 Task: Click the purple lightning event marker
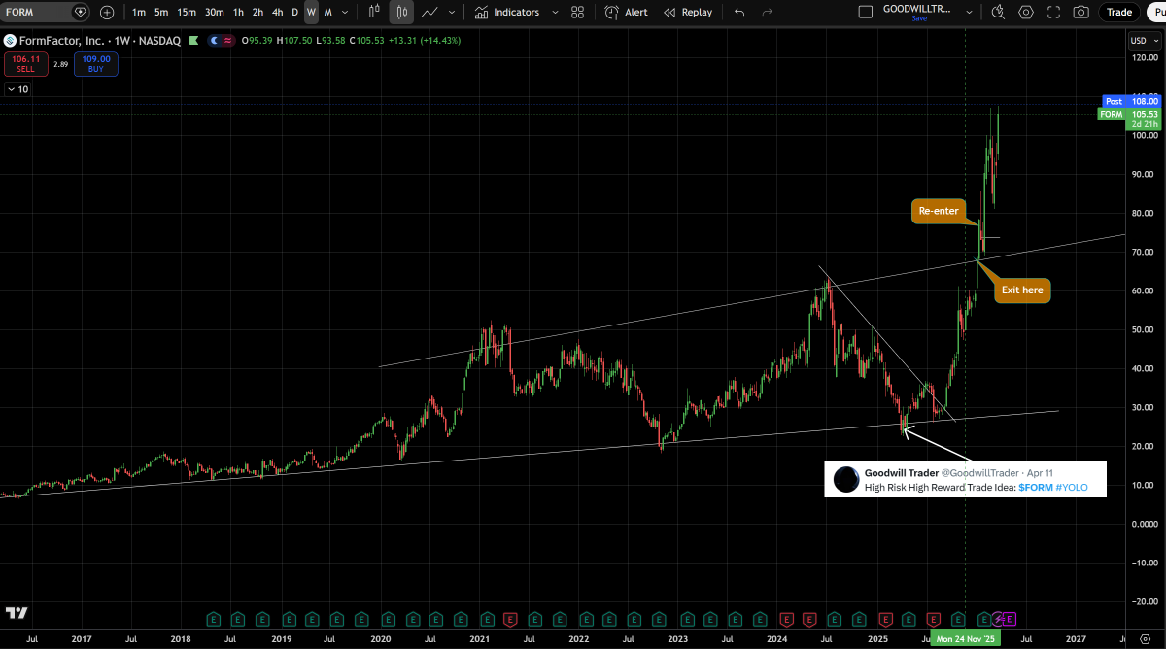click(997, 619)
